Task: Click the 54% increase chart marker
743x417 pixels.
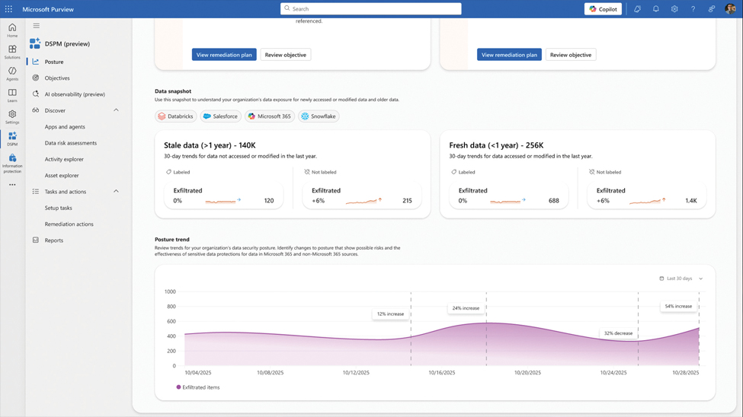Action: tap(678, 306)
